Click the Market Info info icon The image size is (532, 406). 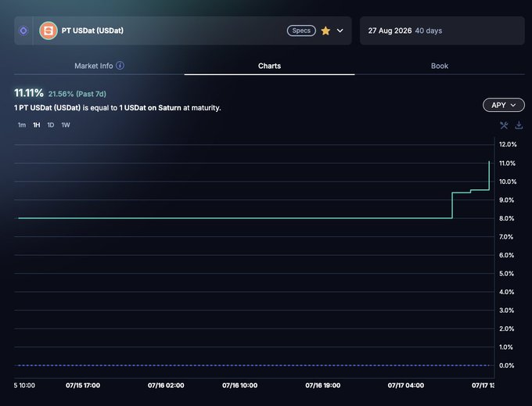pos(120,66)
